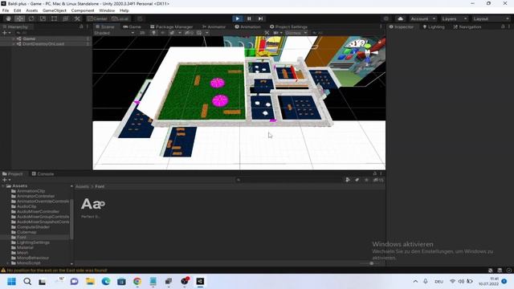The width and height of the screenshot is (514, 289).
Task: Switch to the Console tab
Action: [43, 173]
